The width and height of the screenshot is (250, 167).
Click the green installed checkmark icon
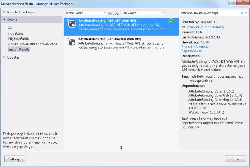171,21
